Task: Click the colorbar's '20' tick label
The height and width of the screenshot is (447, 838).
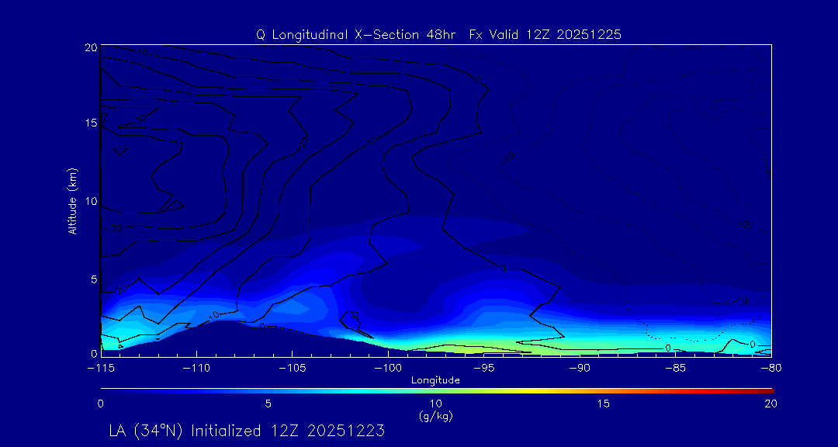Action: [770, 404]
